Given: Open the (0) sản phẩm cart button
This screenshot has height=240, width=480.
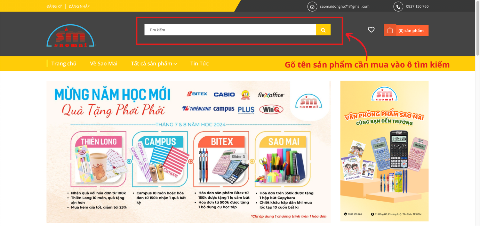Looking at the screenshot, I should click(411, 31).
